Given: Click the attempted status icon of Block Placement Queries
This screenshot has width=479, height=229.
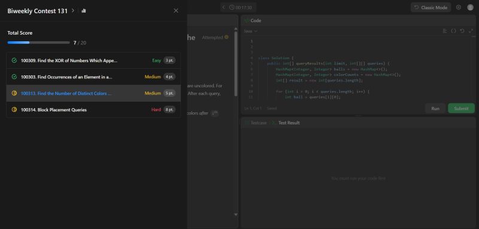Looking at the screenshot, I should 14,110.
